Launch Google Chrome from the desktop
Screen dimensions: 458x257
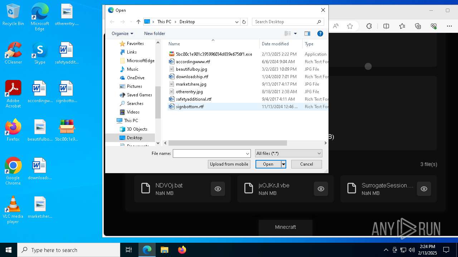point(13,171)
